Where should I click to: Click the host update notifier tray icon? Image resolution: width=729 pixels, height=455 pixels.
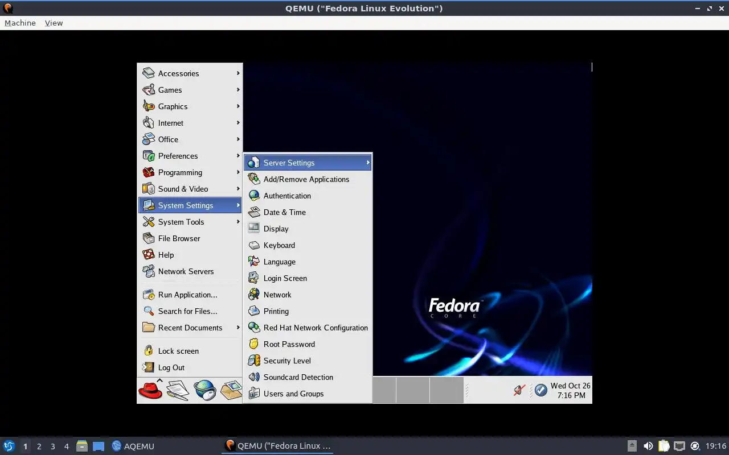695,446
